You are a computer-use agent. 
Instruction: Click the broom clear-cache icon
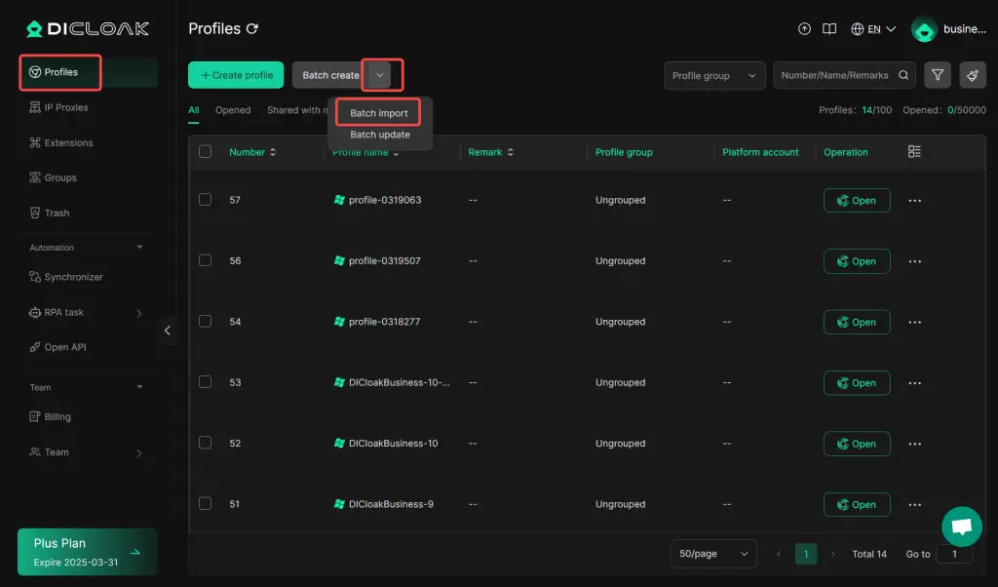[x=972, y=75]
